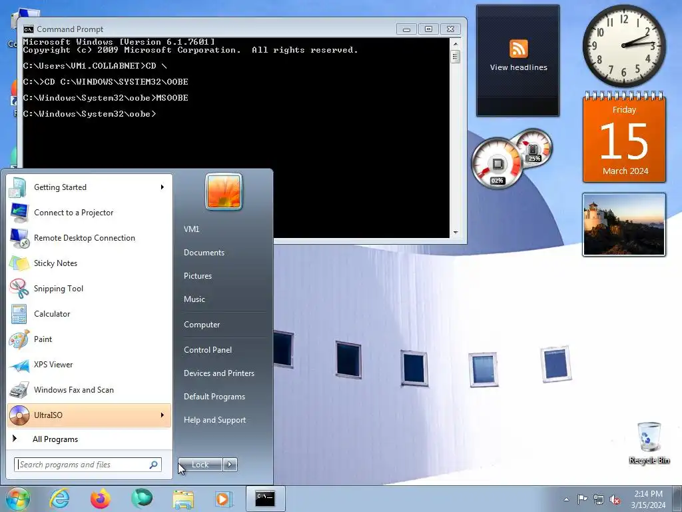Expand the Getting Started submenu arrow

click(163, 187)
